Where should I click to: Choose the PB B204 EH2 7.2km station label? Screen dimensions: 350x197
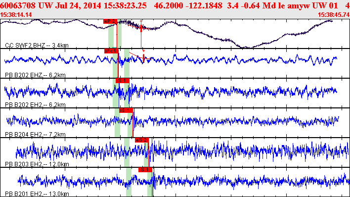(x=35, y=135)
